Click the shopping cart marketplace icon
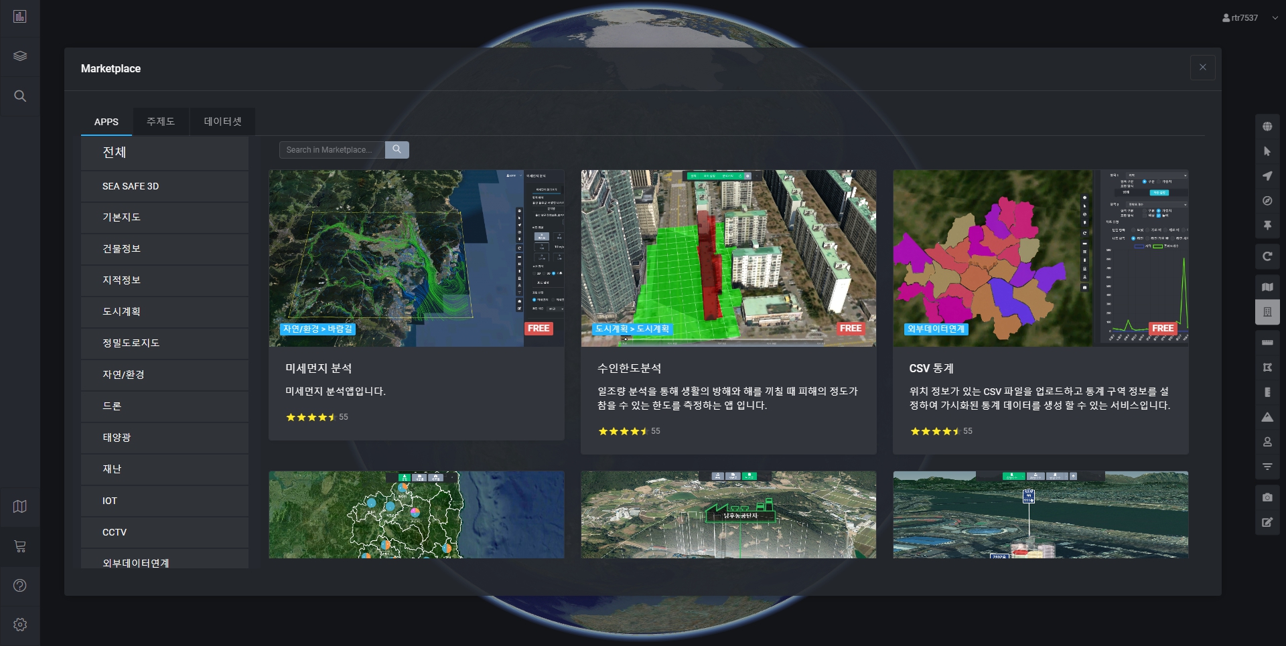Viewport: 1286px width, 646px height. tap(20, 546)
